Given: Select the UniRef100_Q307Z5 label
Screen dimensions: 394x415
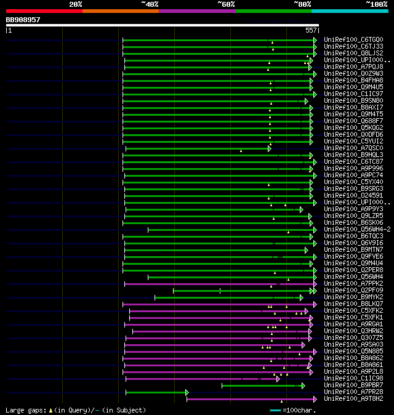Looking at the screenshot, I should coord(353,338).
